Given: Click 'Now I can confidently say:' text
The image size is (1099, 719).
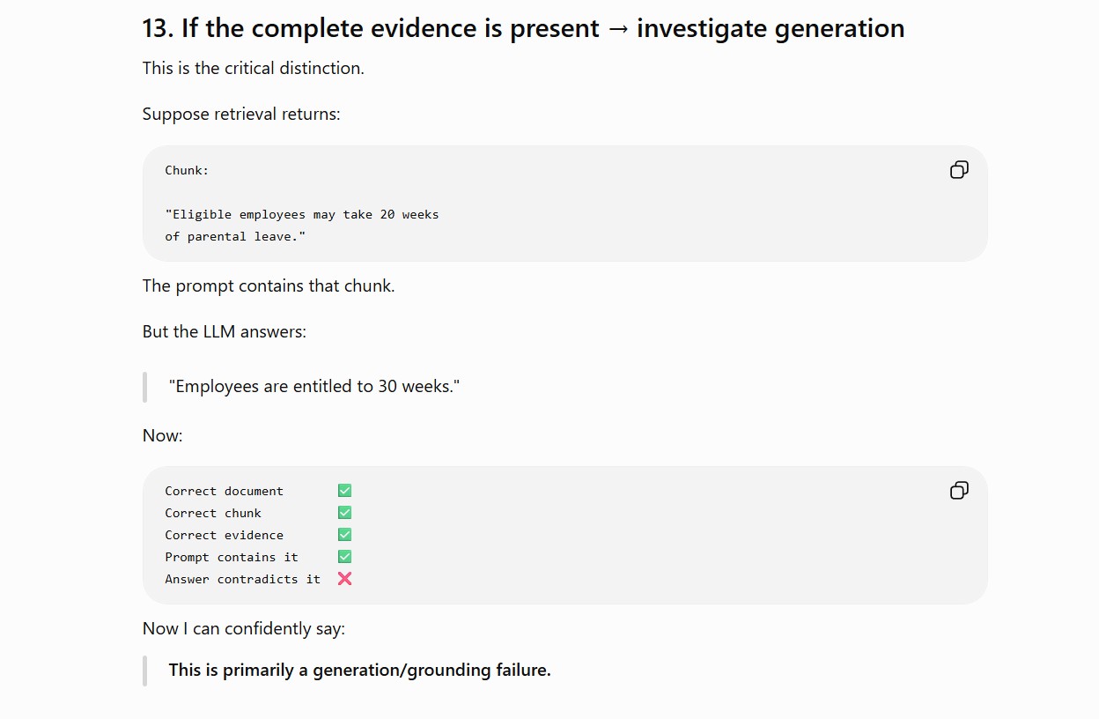Looking at the screenshot, I should coord(244,628).
